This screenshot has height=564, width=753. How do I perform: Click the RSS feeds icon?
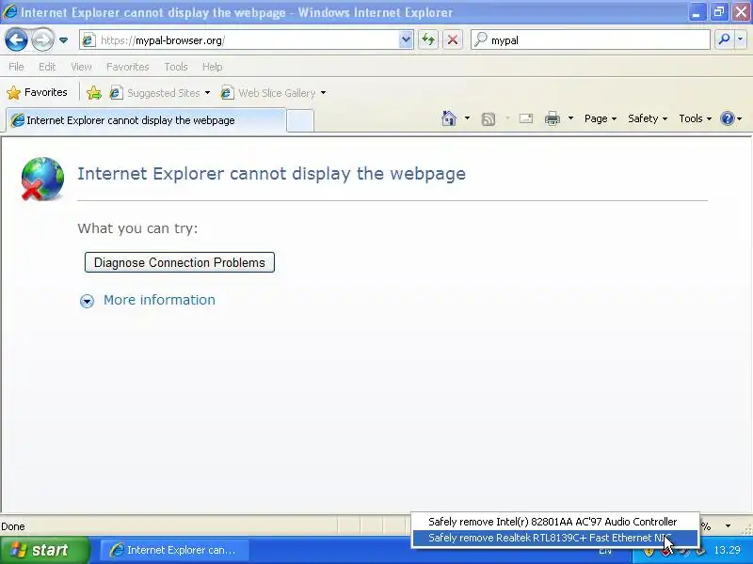coord(488,118)
